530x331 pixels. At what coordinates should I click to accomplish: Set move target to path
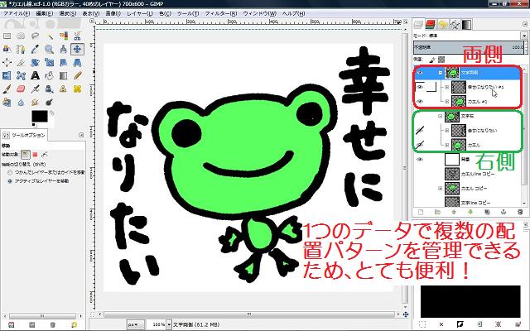point(44,155)
